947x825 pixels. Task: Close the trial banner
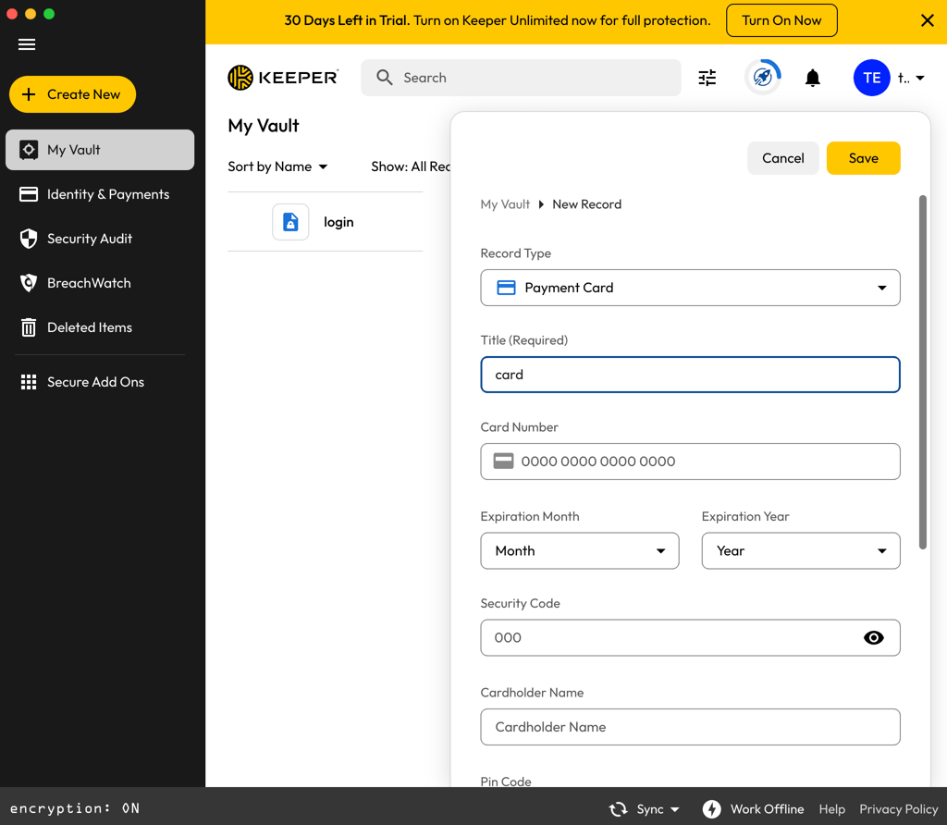click(x=928, y=20)
